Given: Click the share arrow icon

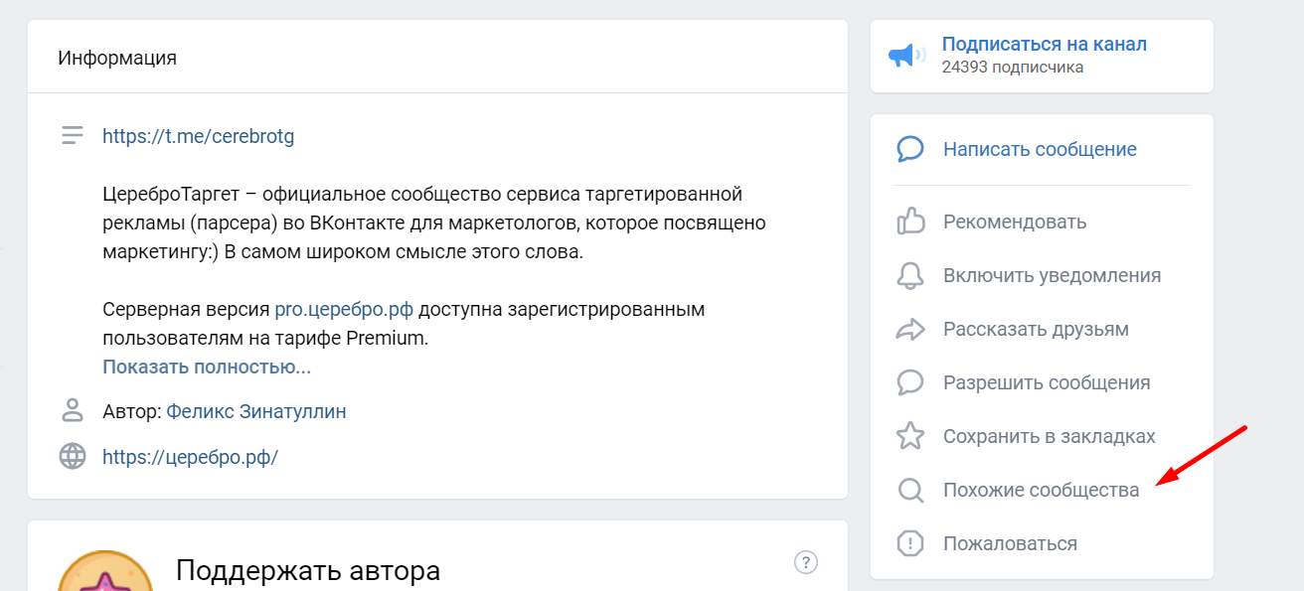Looking at the screenshot, I should tap(910, 329).
